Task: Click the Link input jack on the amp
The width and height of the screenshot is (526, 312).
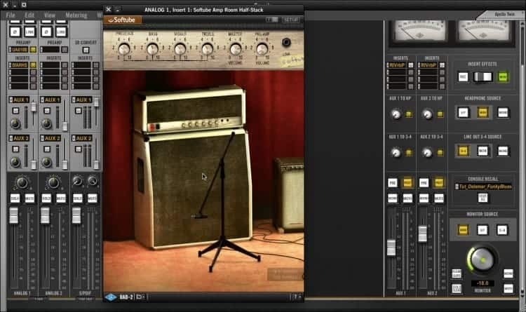Action: [286, 42]
